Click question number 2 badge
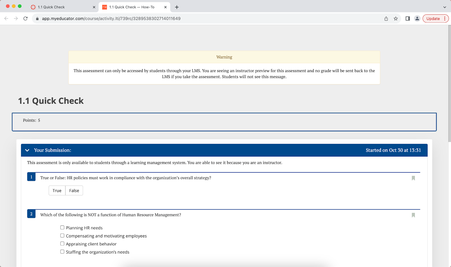The height and width of the screenshot is (267, 451). (31, 214)
